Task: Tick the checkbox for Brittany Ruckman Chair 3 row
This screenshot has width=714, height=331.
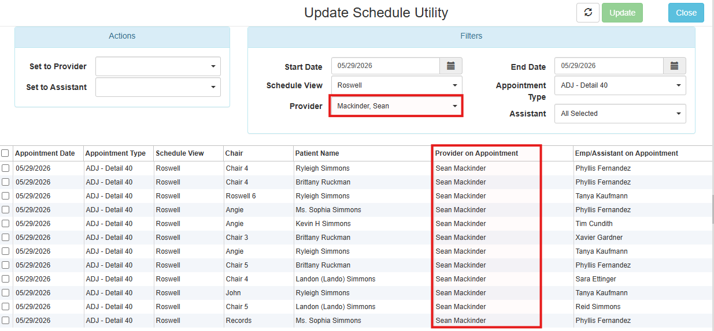Action: pyautogui.click(x=5, y=238)
